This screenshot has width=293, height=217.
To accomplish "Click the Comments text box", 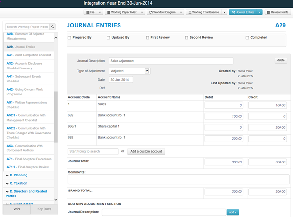I will click(179, 179).
